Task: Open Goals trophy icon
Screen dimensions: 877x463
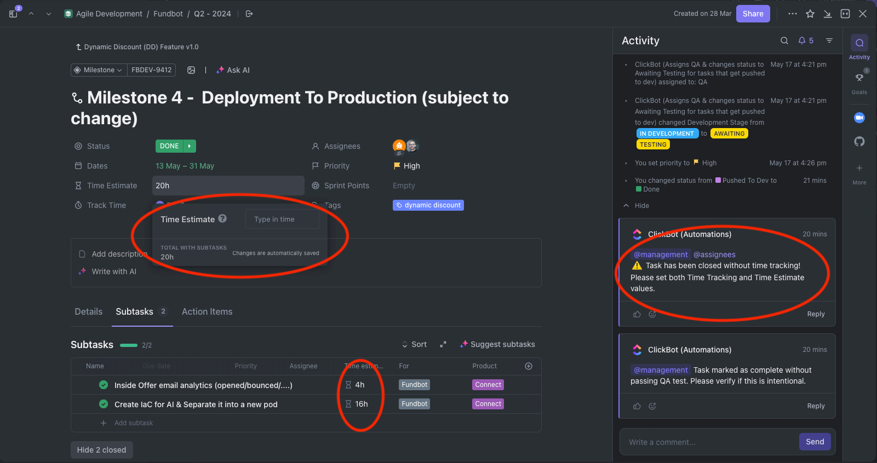Action: pyautogui.click(x=859, y=78)
